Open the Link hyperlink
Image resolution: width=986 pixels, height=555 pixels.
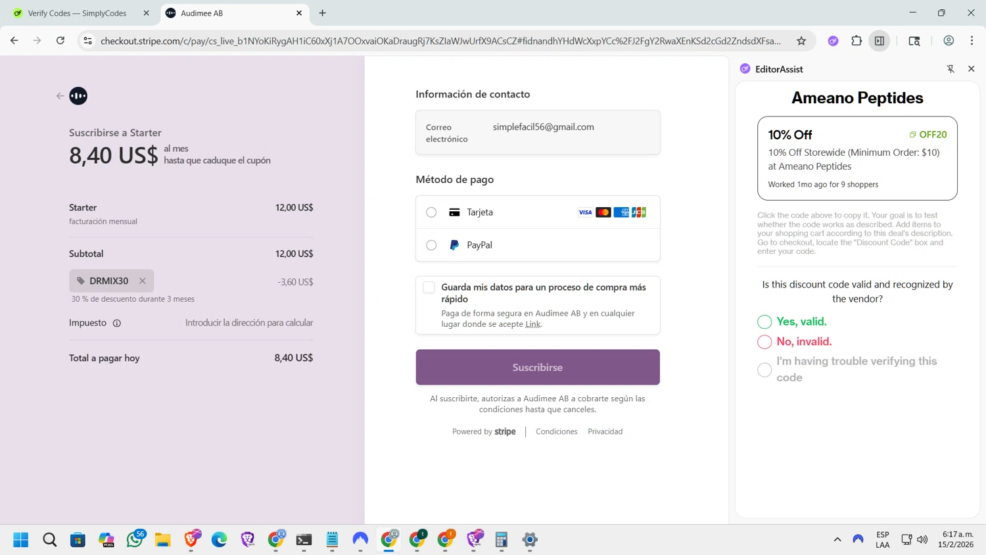click(533, 324)
